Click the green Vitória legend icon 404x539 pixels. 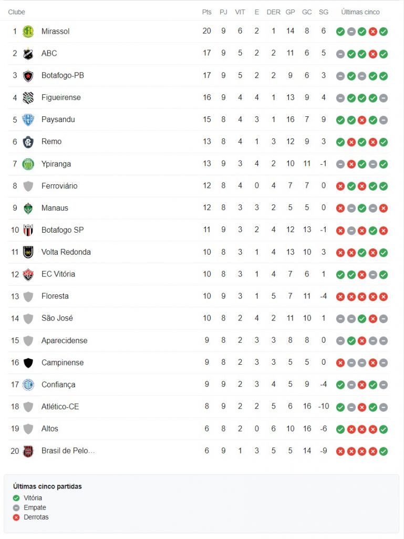16,498
